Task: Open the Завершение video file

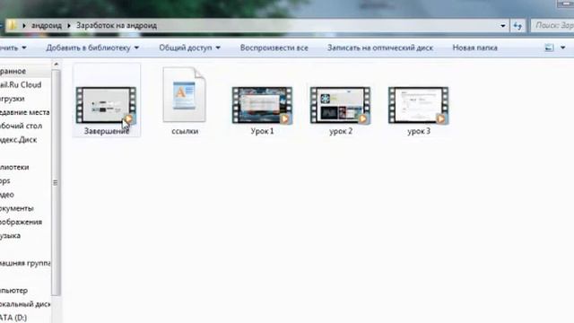Action: click(x=106, y=105)
